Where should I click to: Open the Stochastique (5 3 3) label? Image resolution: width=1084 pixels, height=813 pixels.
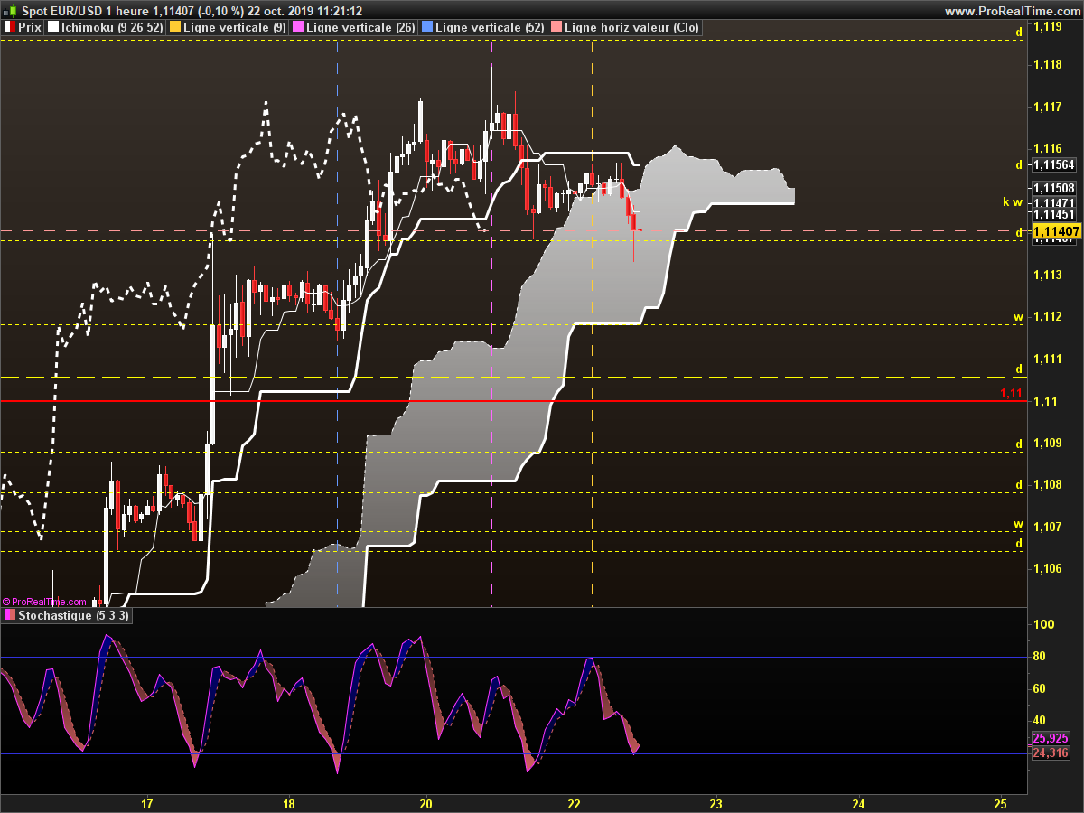74,615
